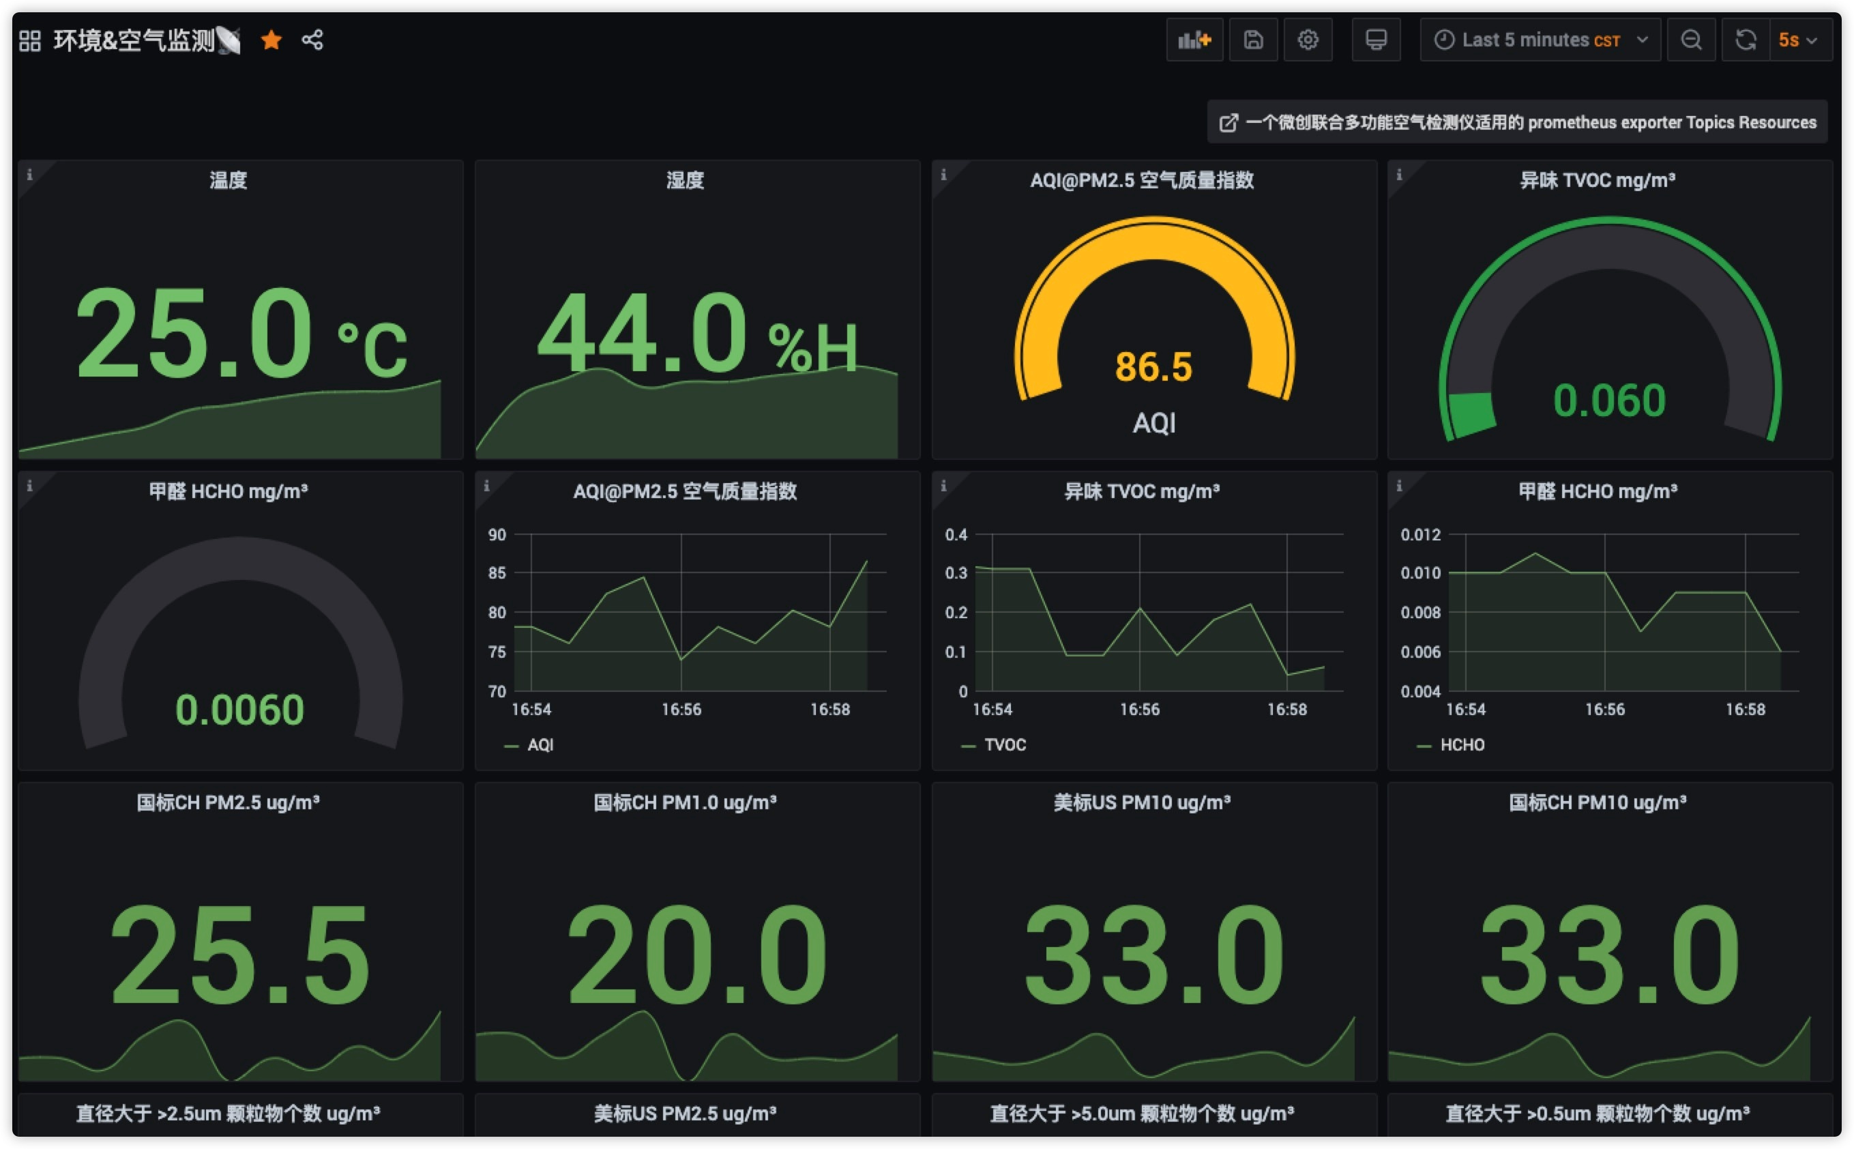Show info for 异味 TVOC graph panel
Screen dimensions: 1854x1149
[x=943, y=486]
